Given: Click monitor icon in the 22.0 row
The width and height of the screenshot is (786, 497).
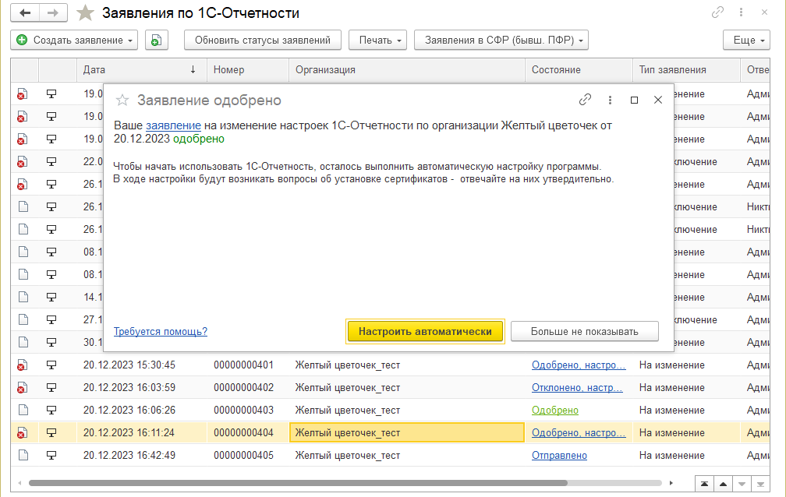Looking at the screenshot, I should point(51,162).
